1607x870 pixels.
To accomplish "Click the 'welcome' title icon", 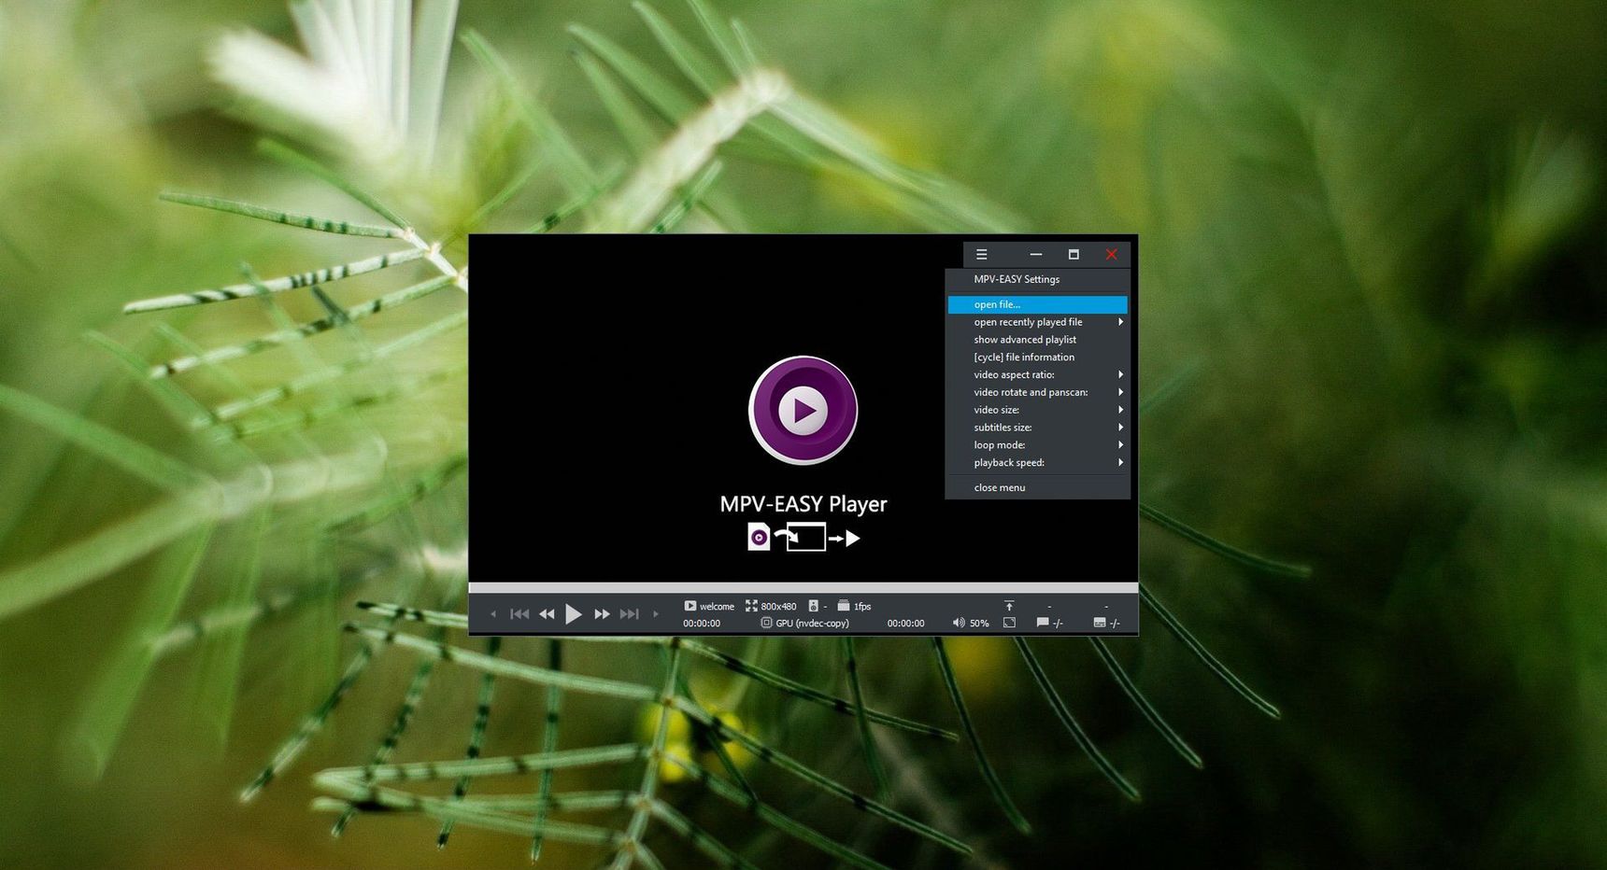I will 690,606.
